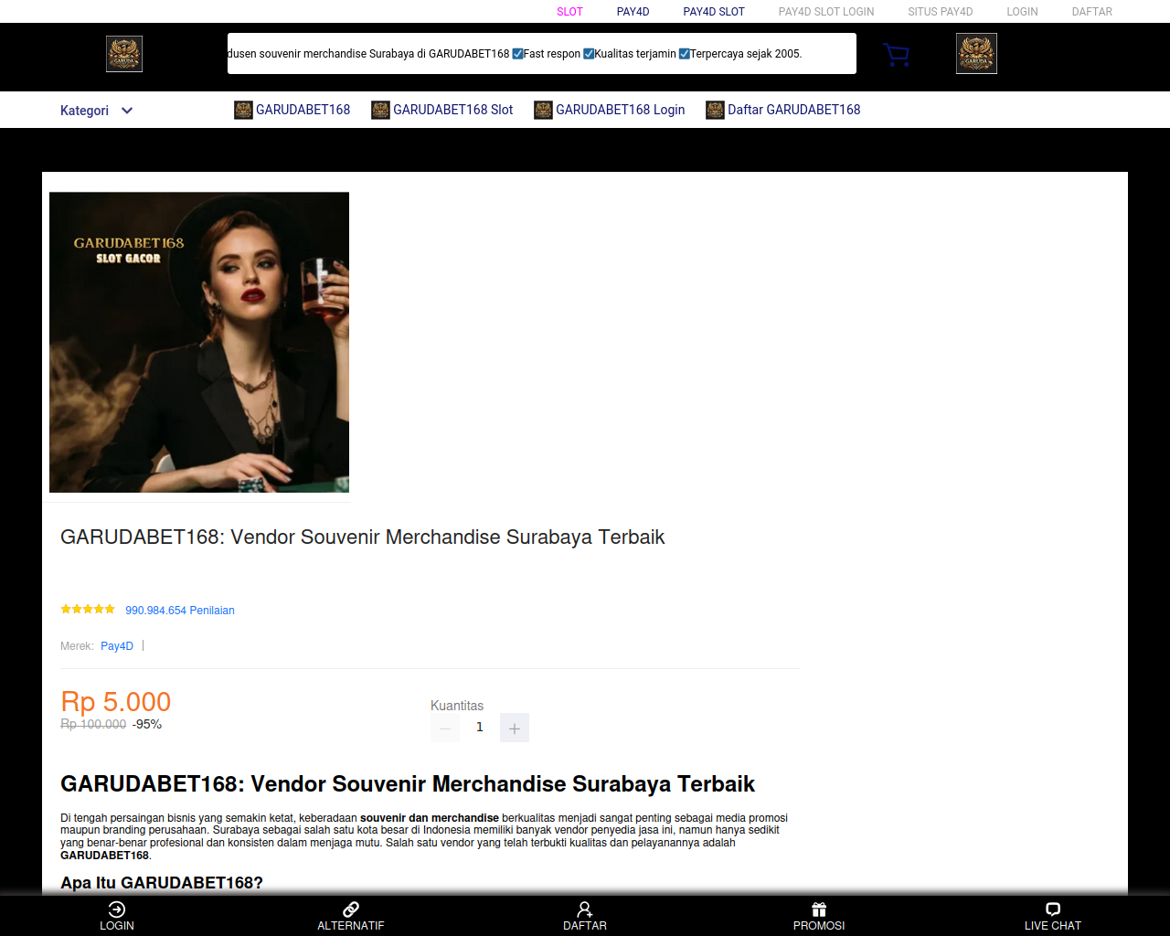1170x936 pixels.
Task: Click the Kuantitas label
Action: [x=457, y=706]
